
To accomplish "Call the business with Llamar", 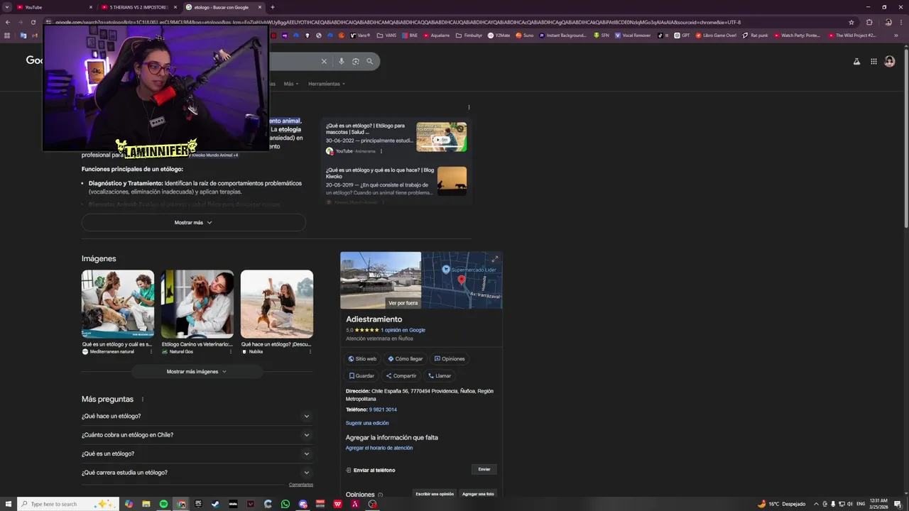I will 440,376.
